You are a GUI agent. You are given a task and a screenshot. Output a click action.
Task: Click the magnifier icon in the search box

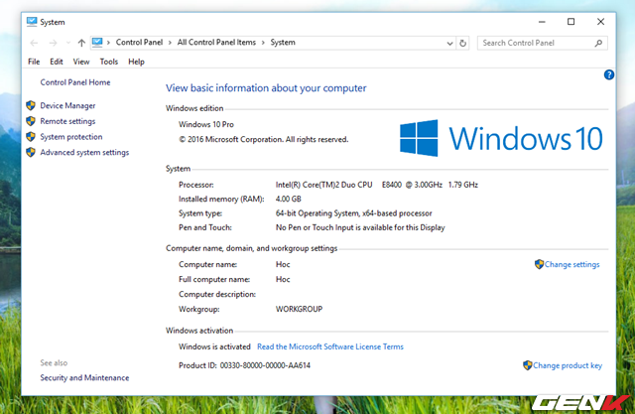(x=598, y=43)
